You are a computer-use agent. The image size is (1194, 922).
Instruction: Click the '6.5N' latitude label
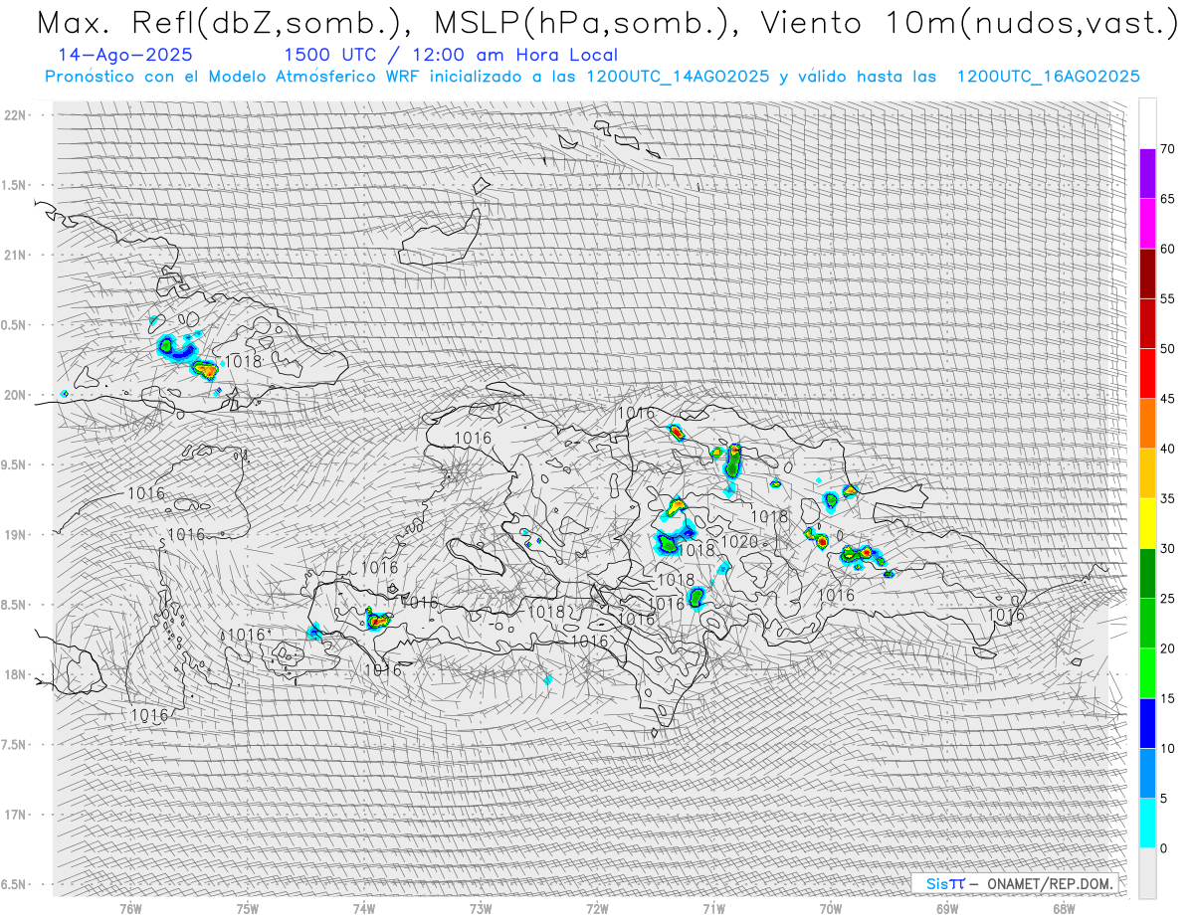pos(15,884)
